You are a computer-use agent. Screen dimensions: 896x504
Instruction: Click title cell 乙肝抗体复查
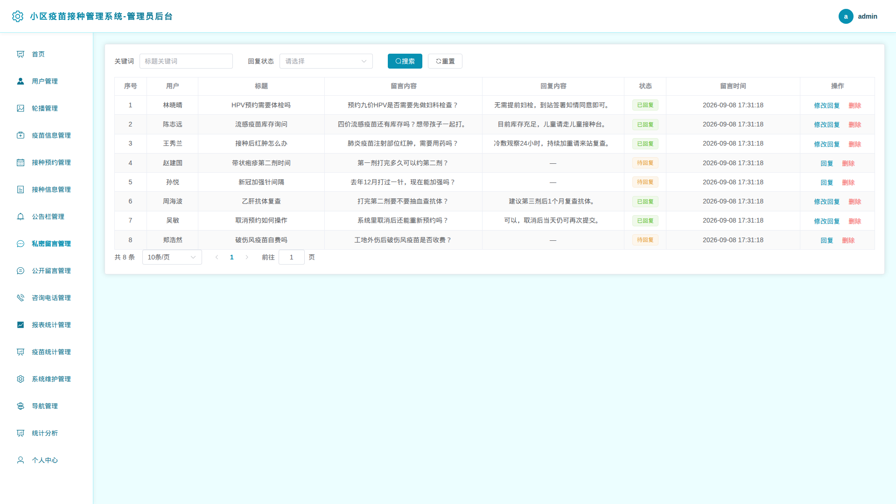pyautogui.click(x=261, y=201)
